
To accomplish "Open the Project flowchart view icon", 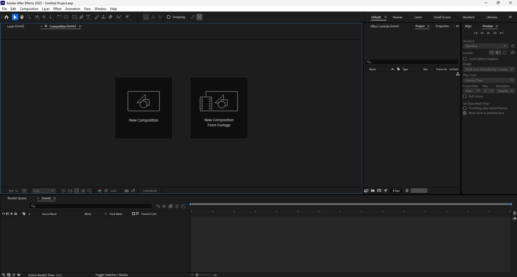I will (x=458, y=74).
